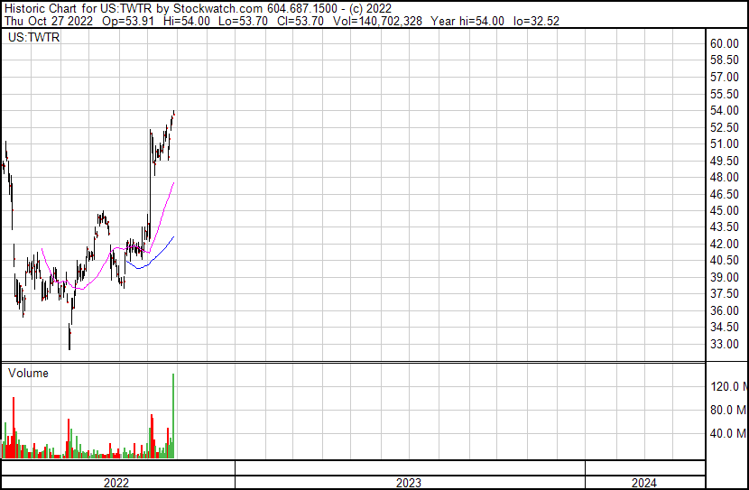Click the 33.00 price axis label
749x490 pixels.
pos(725,344)
